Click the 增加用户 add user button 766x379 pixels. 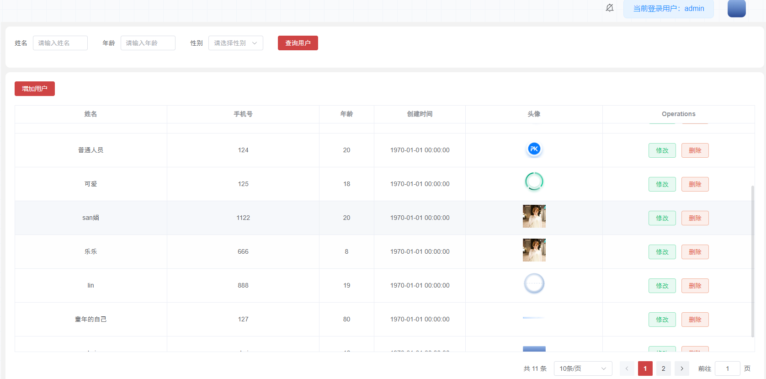click(35, 89)
